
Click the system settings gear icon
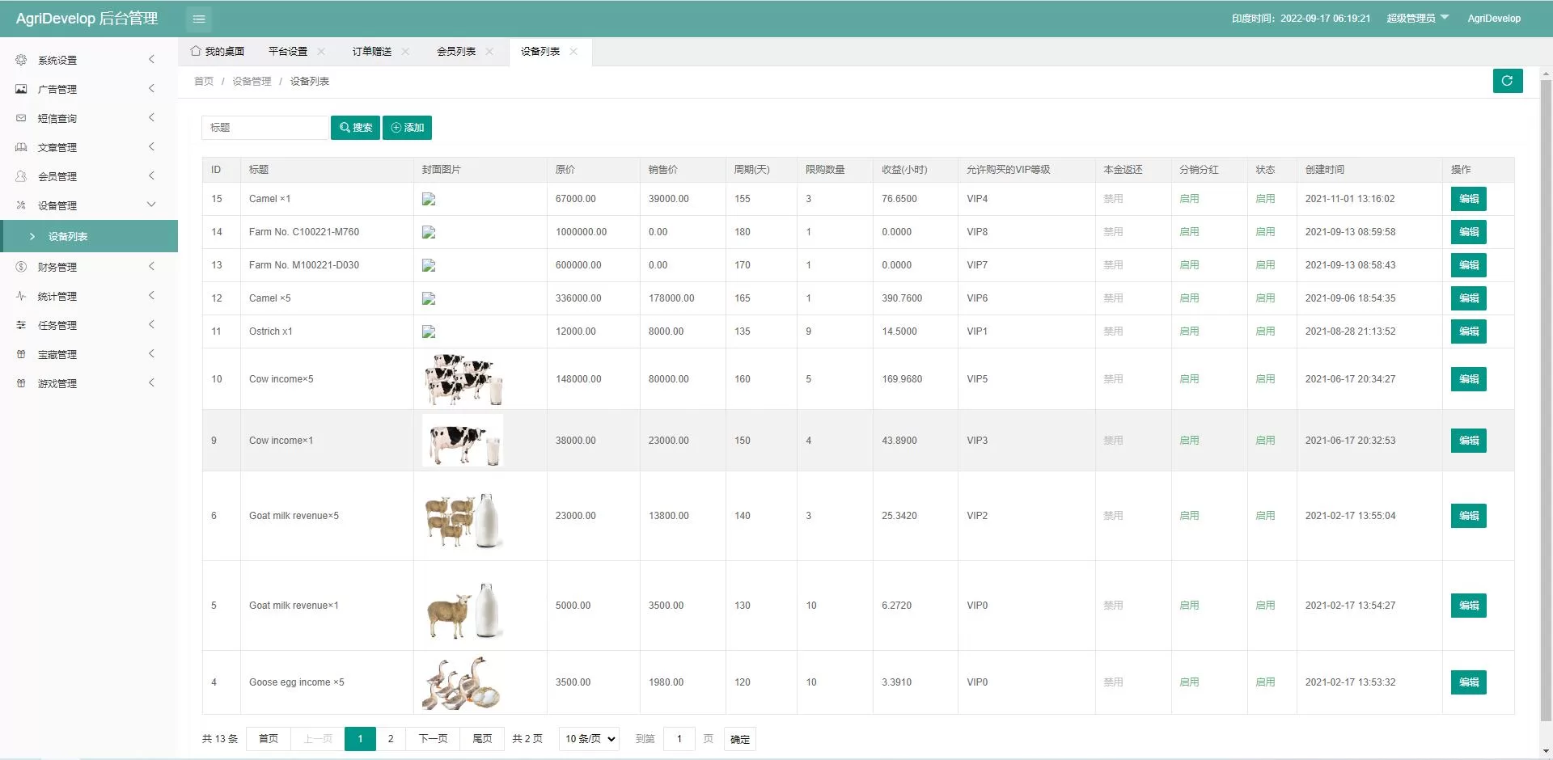[21, 60]
